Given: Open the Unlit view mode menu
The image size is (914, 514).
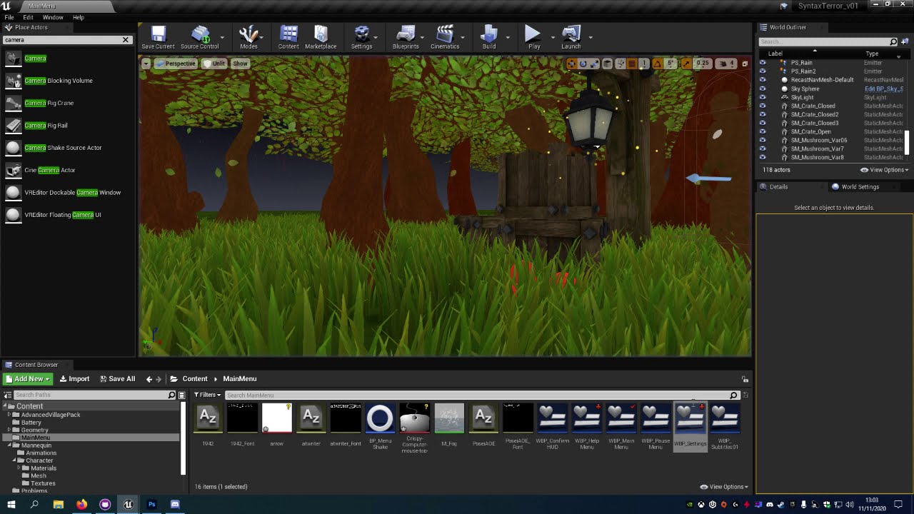Looking at the screenshot, I should click(214, 64).
